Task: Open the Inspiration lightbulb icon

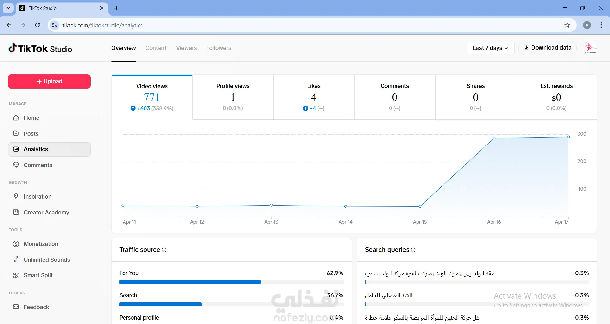Action: 16,196
